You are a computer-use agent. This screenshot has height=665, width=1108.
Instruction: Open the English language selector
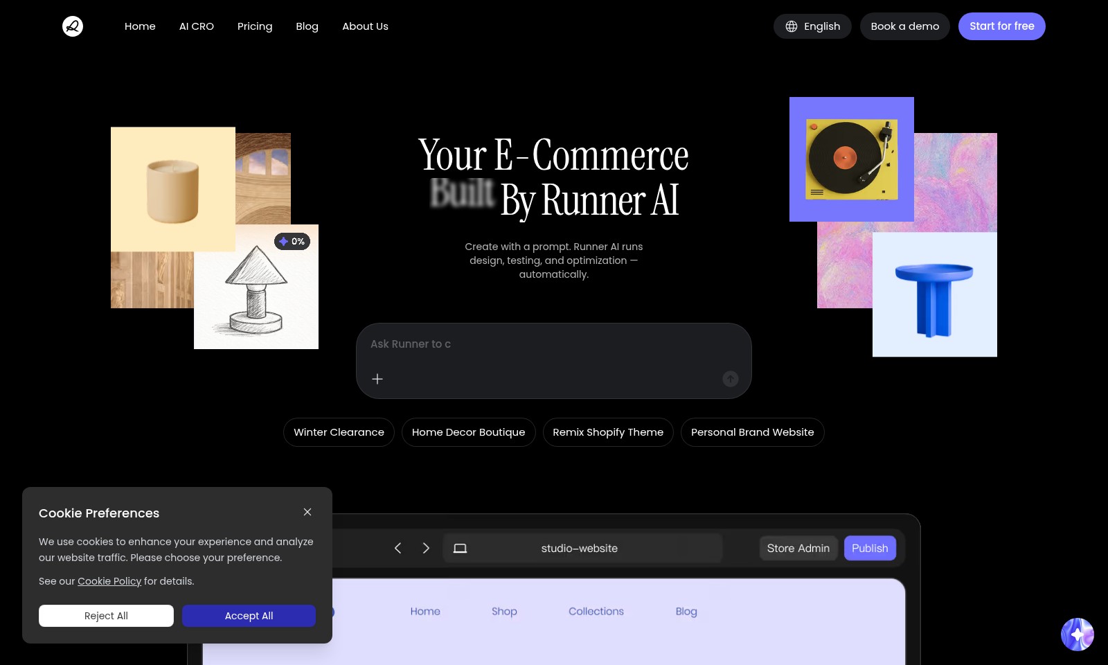tap(812, 26)
